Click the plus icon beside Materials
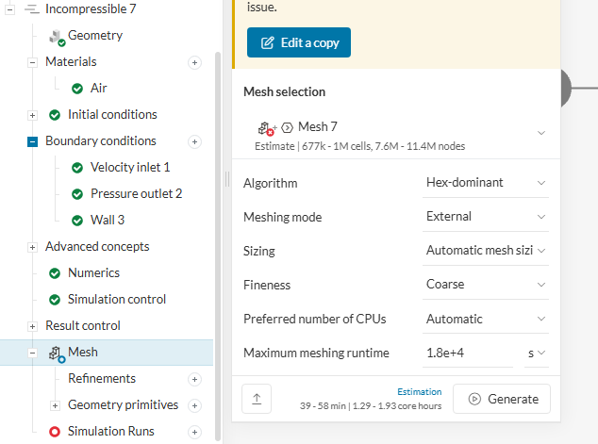The height and width of the screenshot is (444, 598). (195, 62)
